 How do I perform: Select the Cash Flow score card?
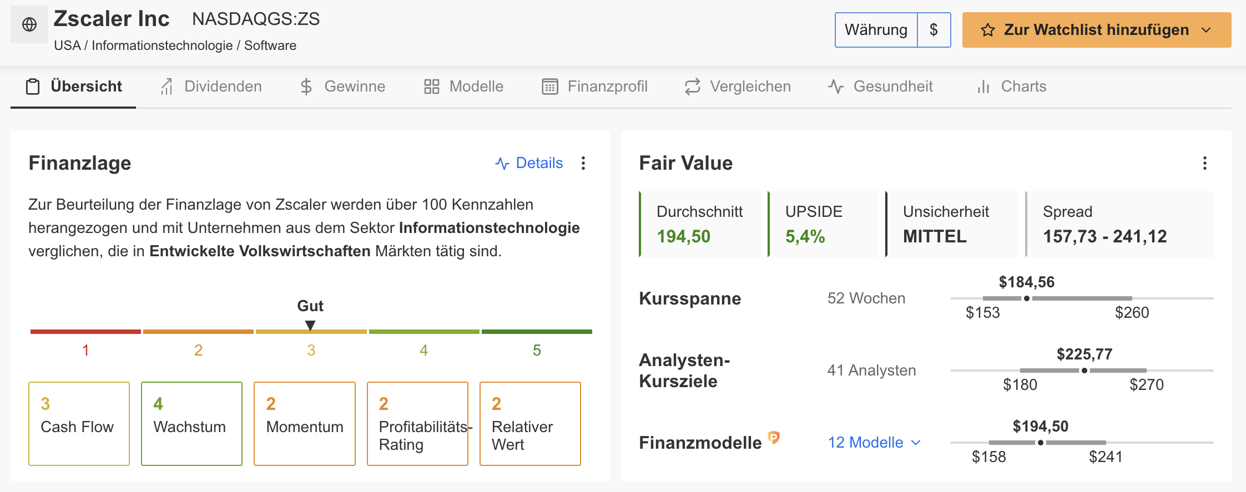[x=79, y=424]
